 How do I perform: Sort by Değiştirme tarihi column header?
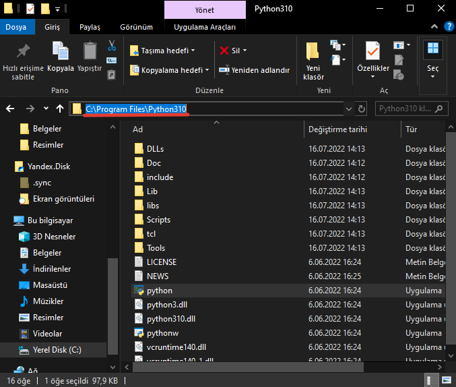point(337,129)
